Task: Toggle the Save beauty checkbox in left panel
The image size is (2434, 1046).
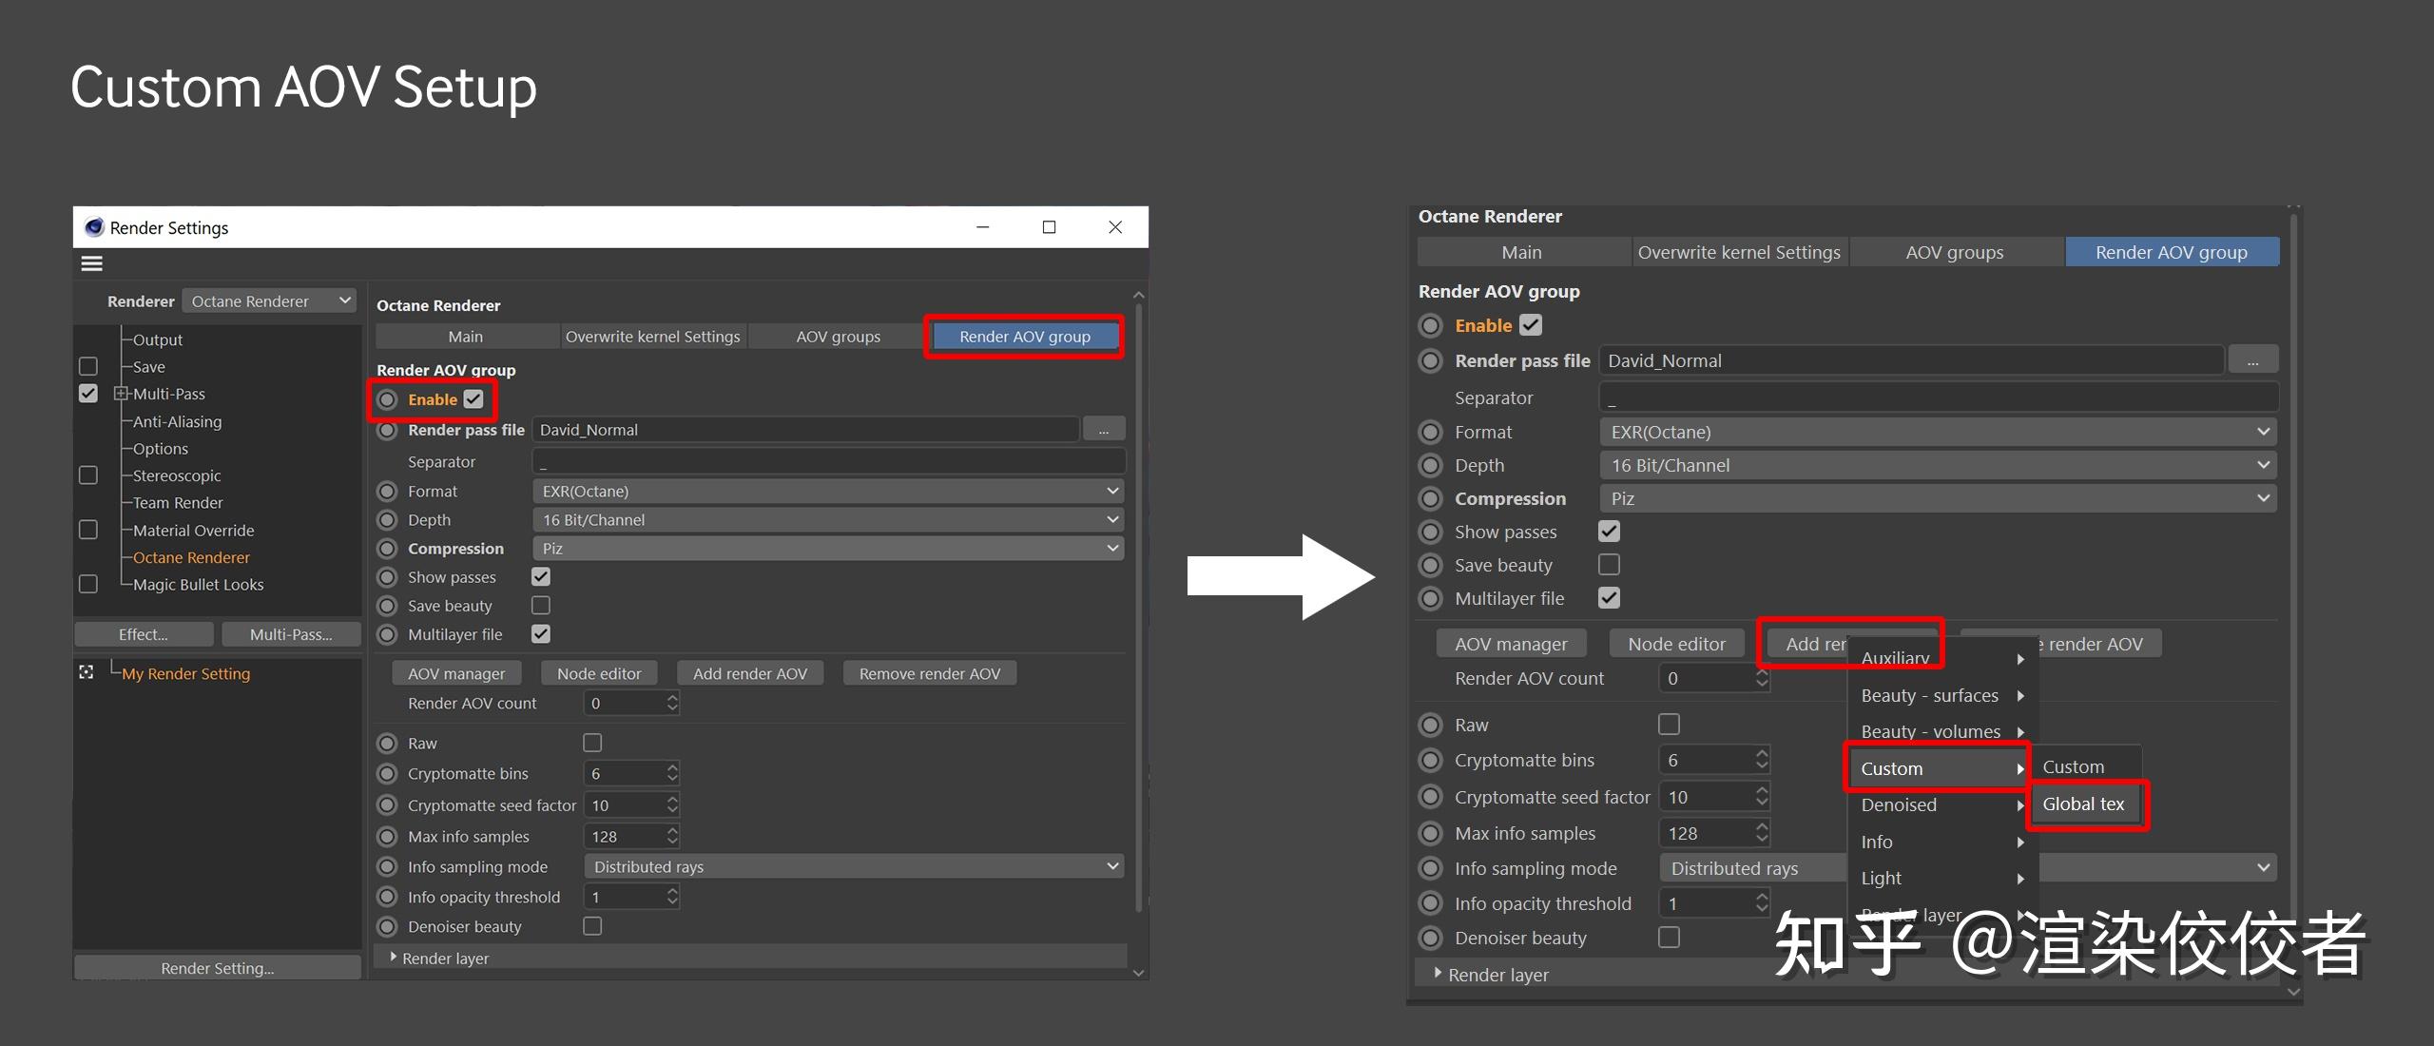Action: tap(541, 606)
